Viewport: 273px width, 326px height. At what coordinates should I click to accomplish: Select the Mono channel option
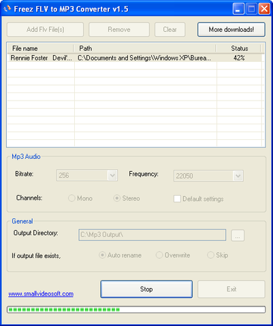coord(71,198)
